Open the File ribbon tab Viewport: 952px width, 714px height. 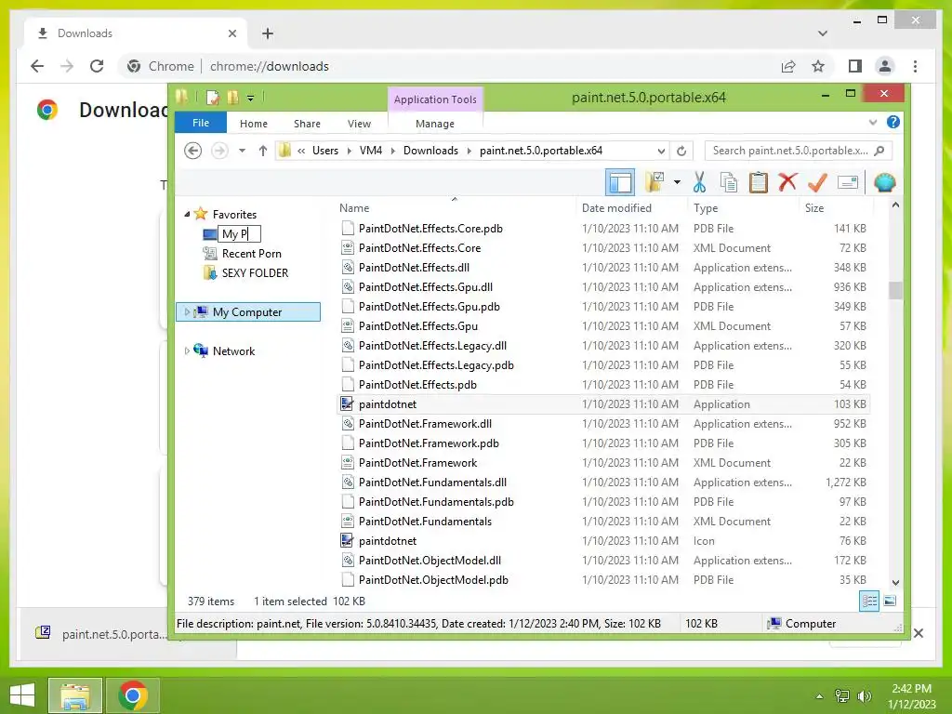pos(201,123)
